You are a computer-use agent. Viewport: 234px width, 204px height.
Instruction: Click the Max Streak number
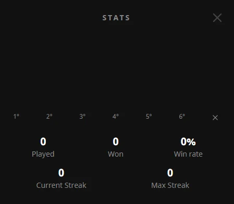point(170,173)
